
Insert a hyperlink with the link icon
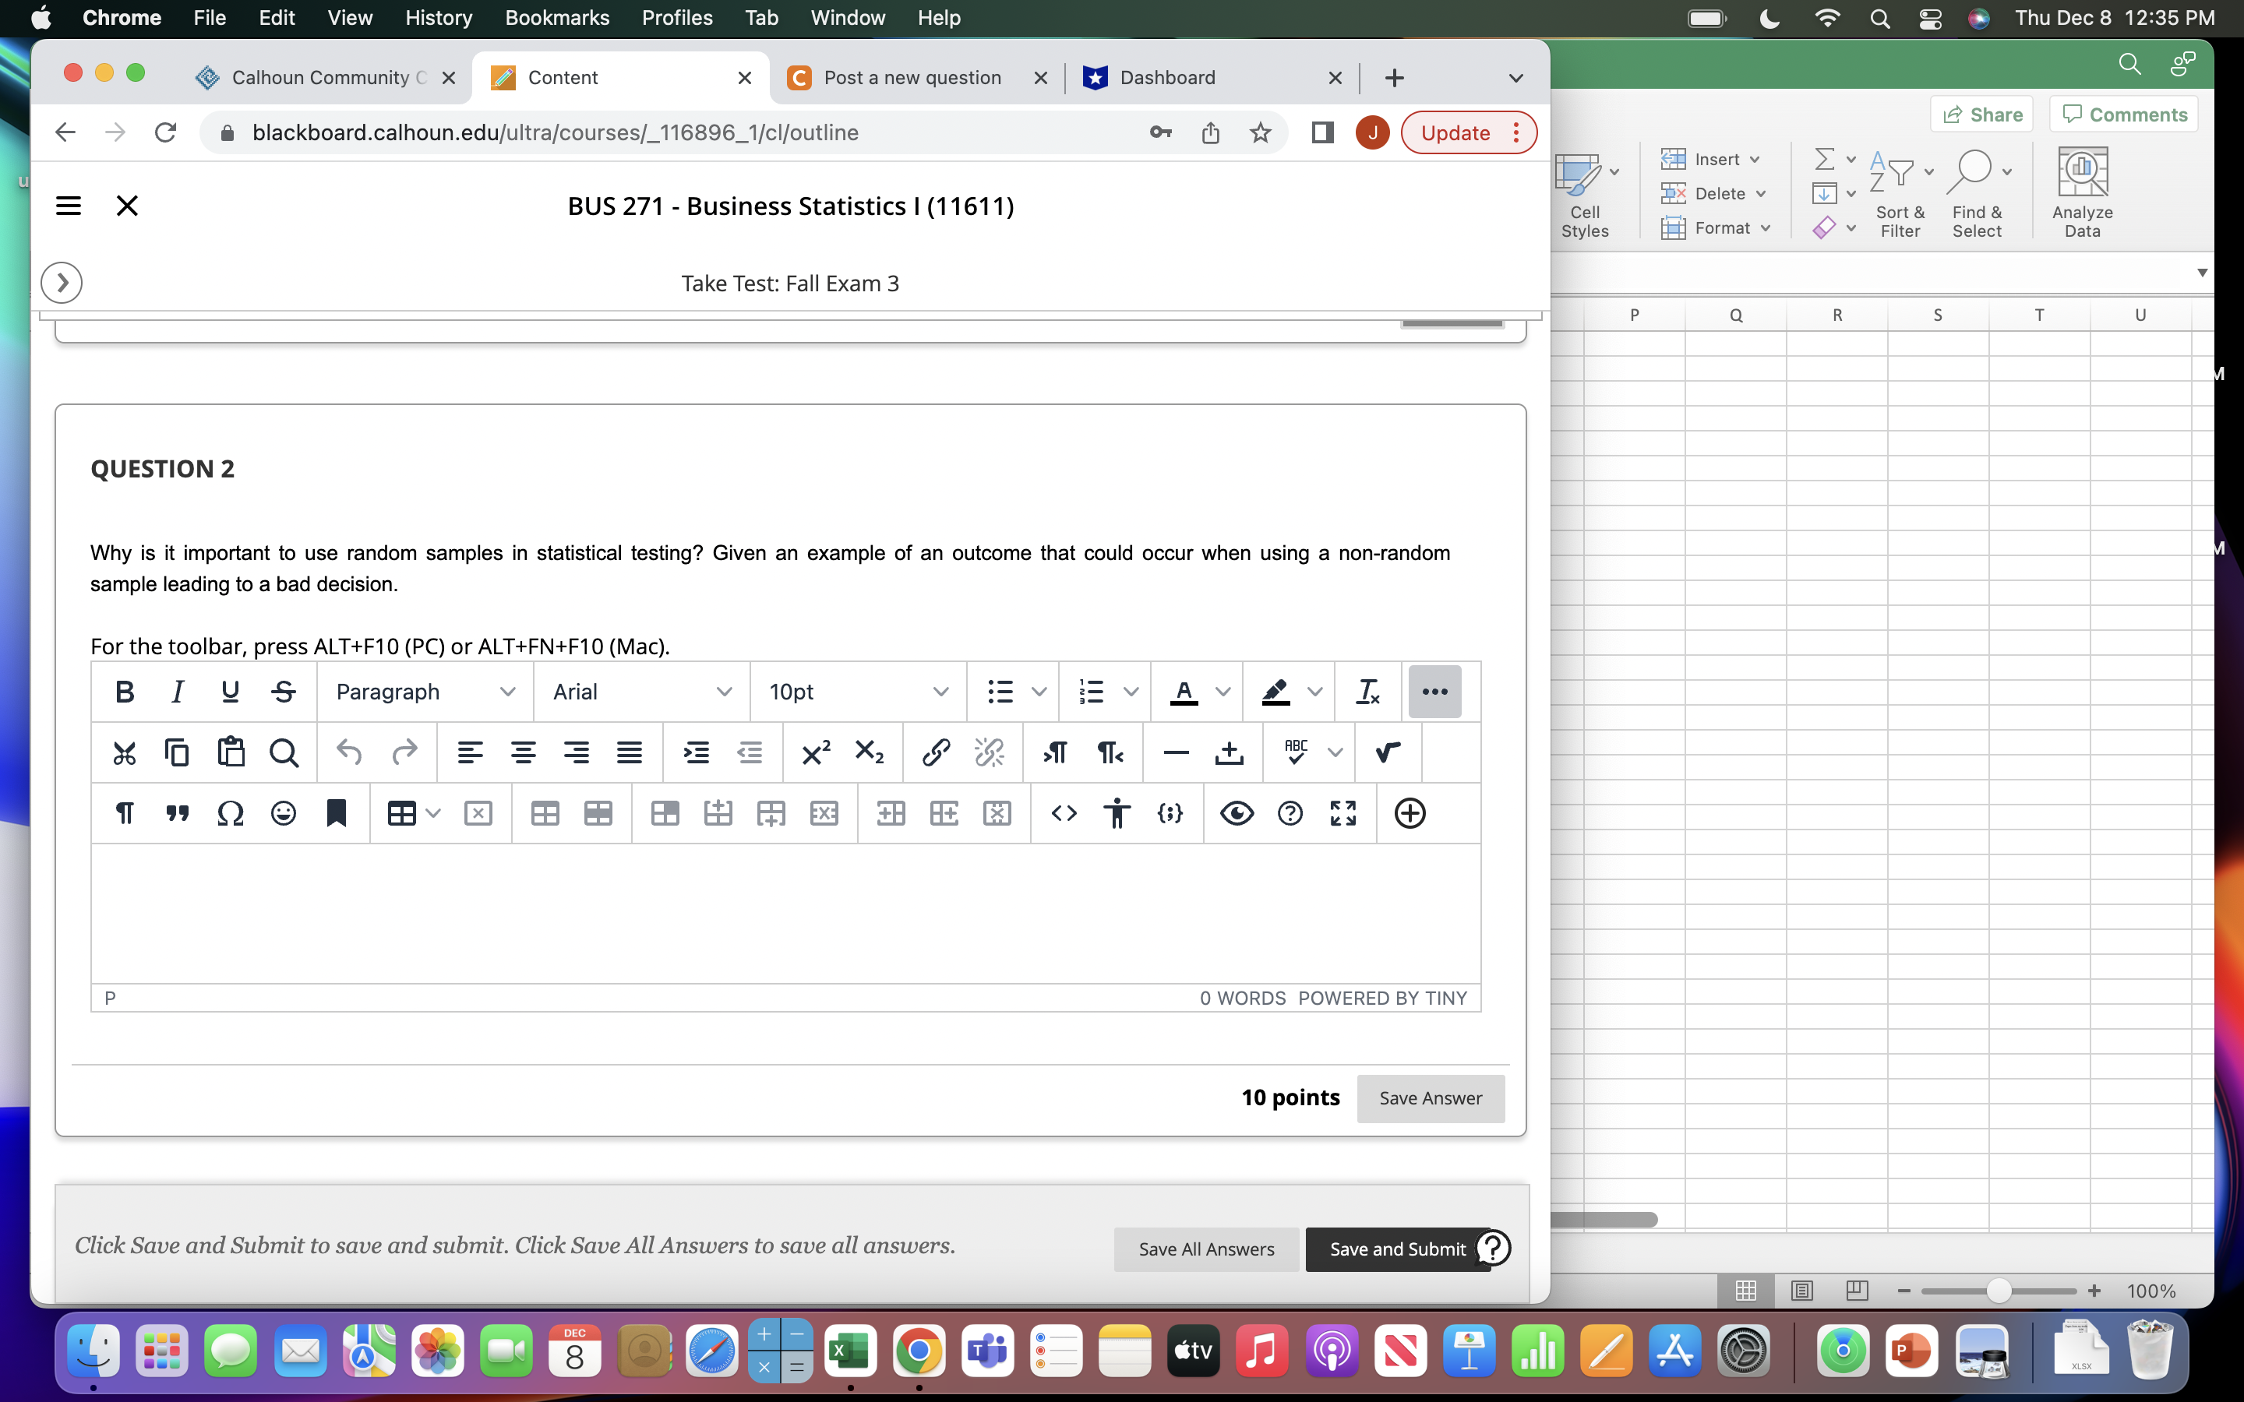coord(935,752)
